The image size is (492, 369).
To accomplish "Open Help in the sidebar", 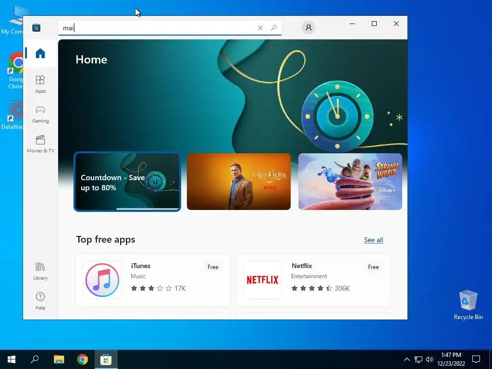I will click(40, 301).
